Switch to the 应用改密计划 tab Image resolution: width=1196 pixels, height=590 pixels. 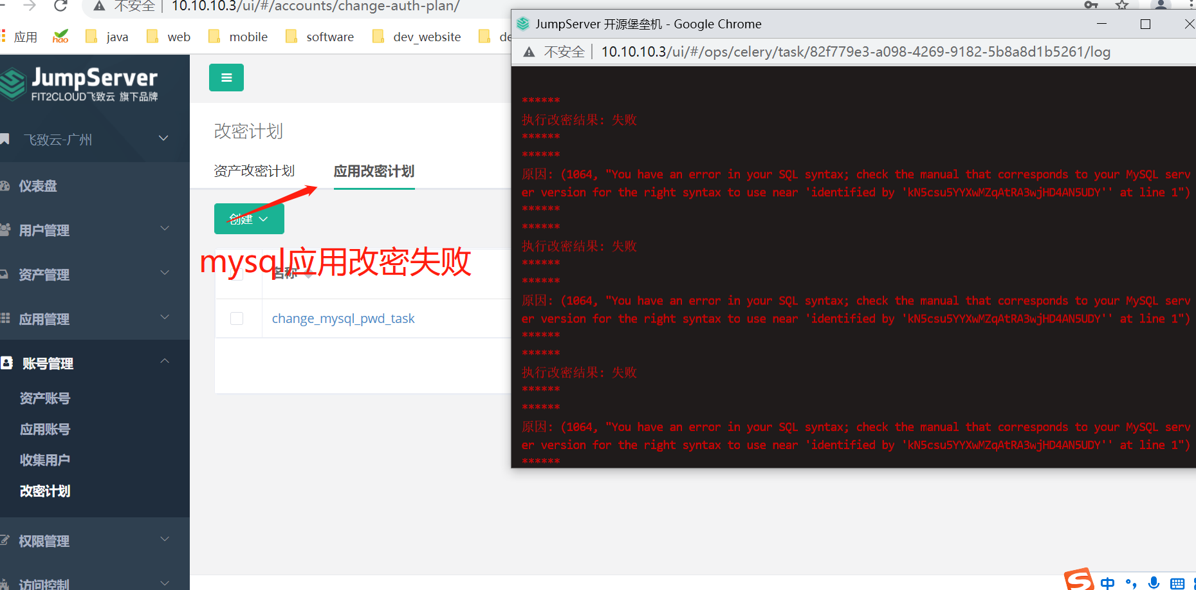click(x=374, y=171)
